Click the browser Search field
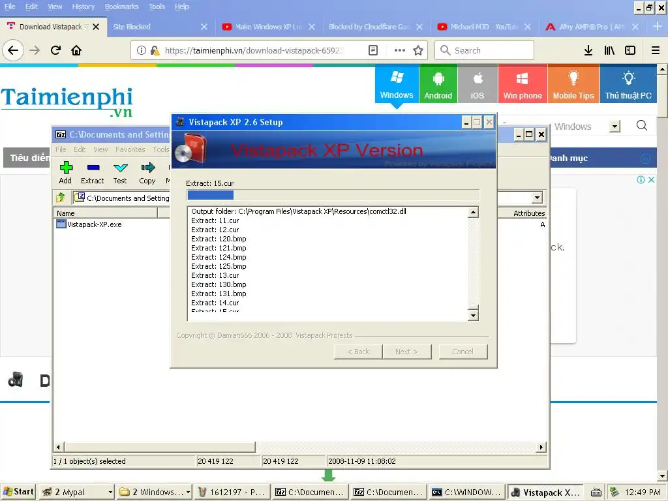 pyautogui.click(x=485, y=51)
